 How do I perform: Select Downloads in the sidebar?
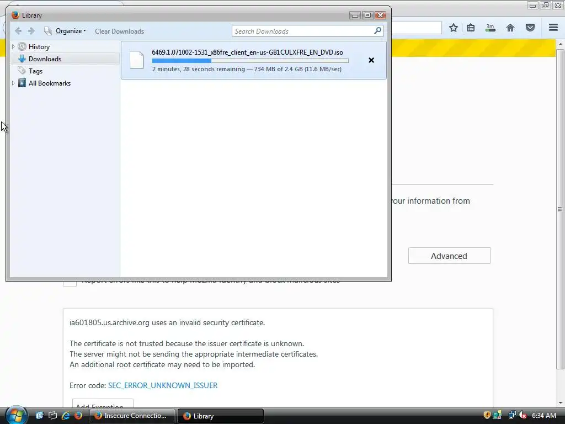45,59
